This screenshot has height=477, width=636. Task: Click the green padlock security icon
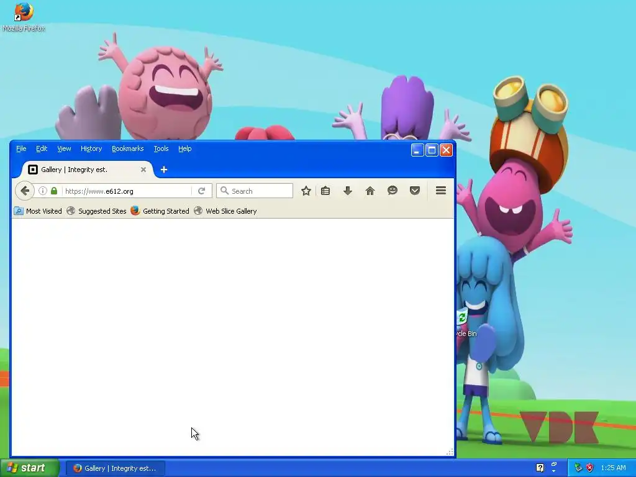[x=54, y=191]
